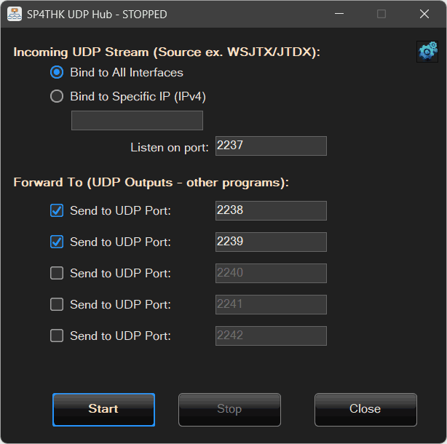The width and height of the screenshot is (447, 444).
Task: Click the Close button at bottom
Action: click(365, 409)
